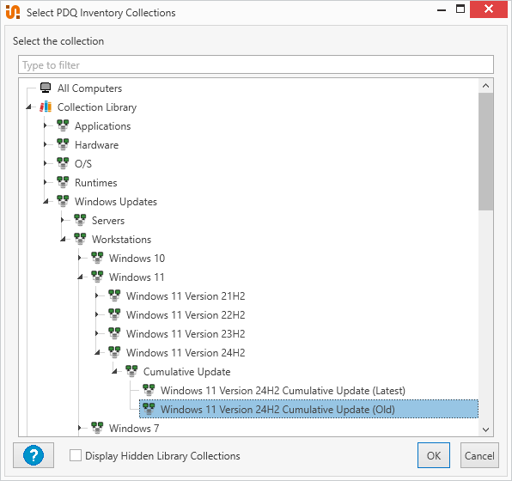Viewport: 512px width, 481px height.
Task: Close the Select PDQ Inventory Collections dialog
Action: (x=489, y=9)
